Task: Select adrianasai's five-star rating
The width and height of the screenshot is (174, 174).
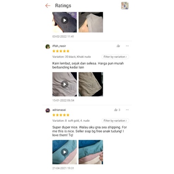Action: pos(61,115)
